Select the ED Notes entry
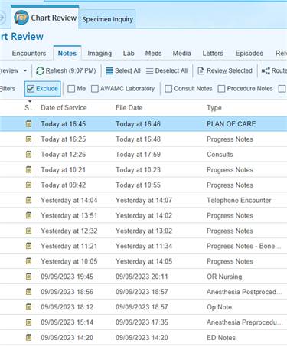Image resolution: width=287 pixels, height=347 pixels. (x=221, y=338)
